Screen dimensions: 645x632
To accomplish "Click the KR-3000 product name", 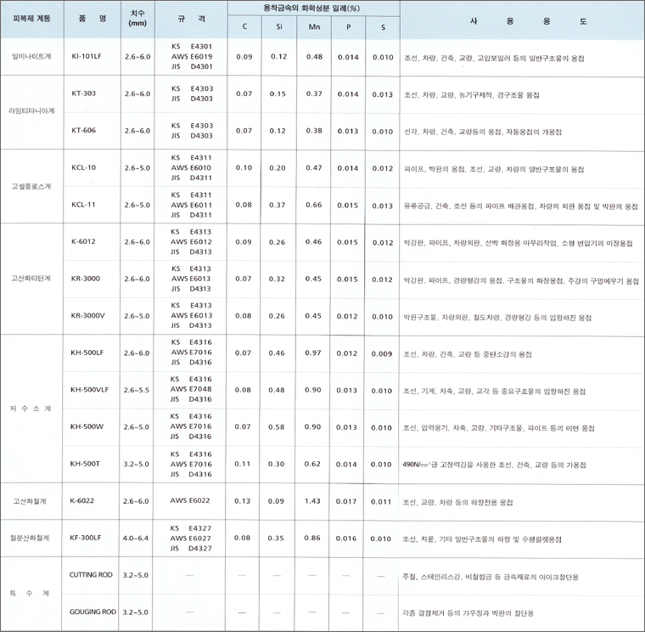I will 85,279.
